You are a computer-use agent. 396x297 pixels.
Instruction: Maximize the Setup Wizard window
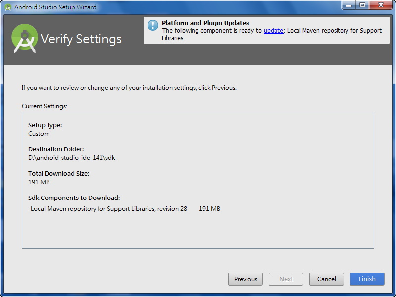(362, 5)
